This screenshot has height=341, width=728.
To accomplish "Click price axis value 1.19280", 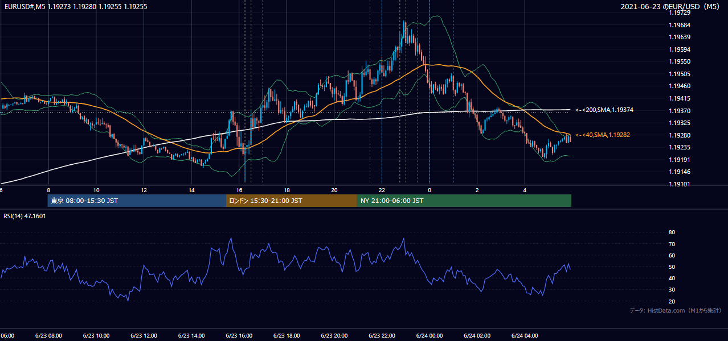I will 679,135.
